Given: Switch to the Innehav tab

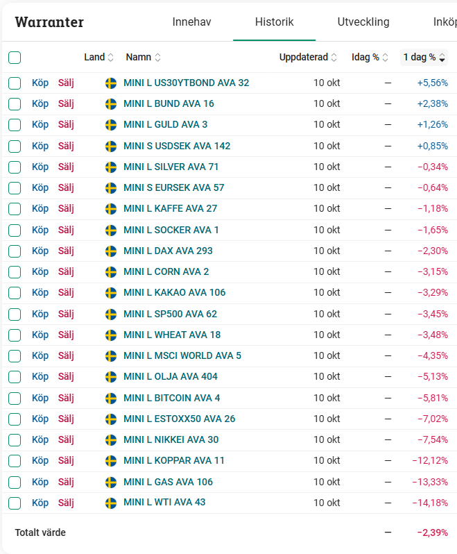Looking at the screenshot, I should [x=191, y=22].
